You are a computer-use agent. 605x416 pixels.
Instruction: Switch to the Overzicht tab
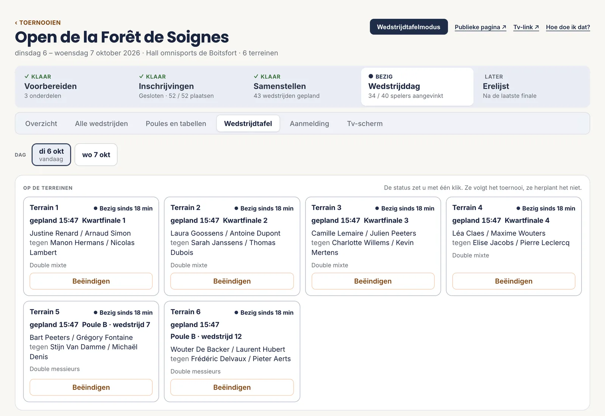coord(41,124)
